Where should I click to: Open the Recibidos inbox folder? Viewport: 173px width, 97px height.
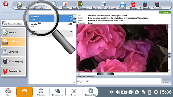[x=13, y=42]
